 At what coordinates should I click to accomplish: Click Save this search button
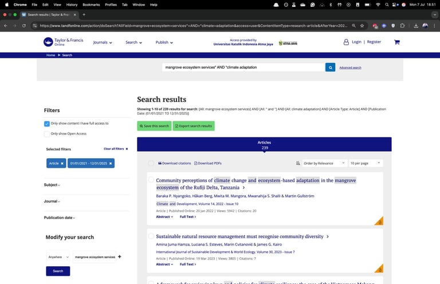point(154,126)
